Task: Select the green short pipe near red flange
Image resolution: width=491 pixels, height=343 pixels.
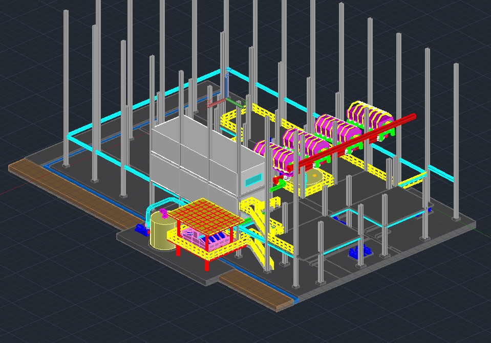Action: coord(278,186)
